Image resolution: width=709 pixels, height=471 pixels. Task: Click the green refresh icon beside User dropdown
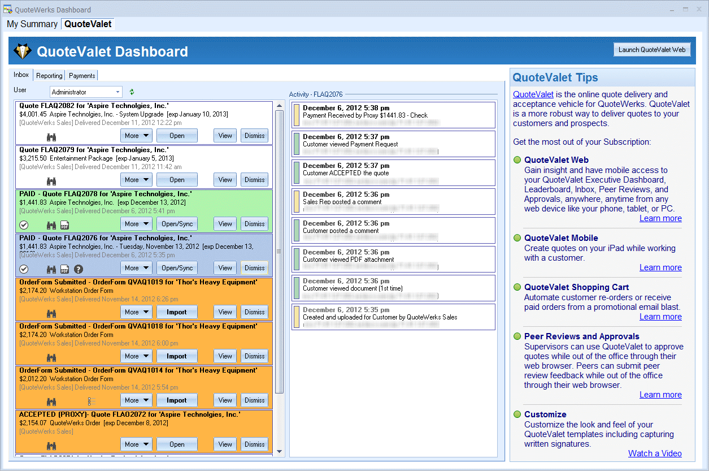132,92
